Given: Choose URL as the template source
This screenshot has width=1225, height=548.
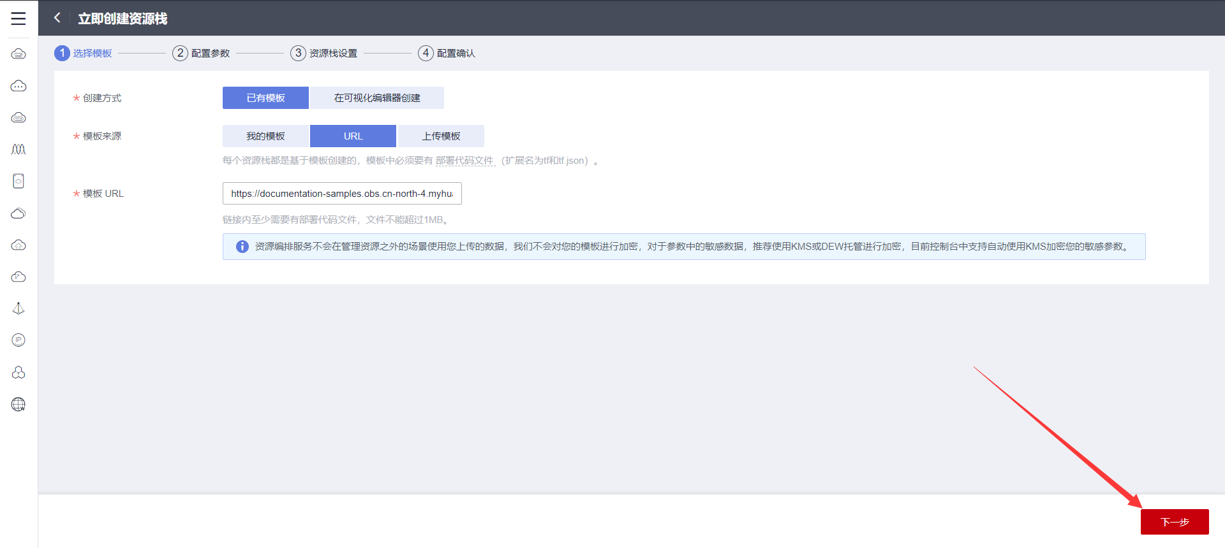Looking at the screenshot, I should point(353,136).
